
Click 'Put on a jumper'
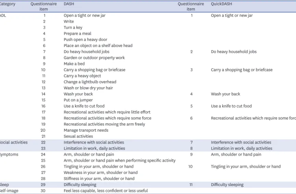click(78, 100)
